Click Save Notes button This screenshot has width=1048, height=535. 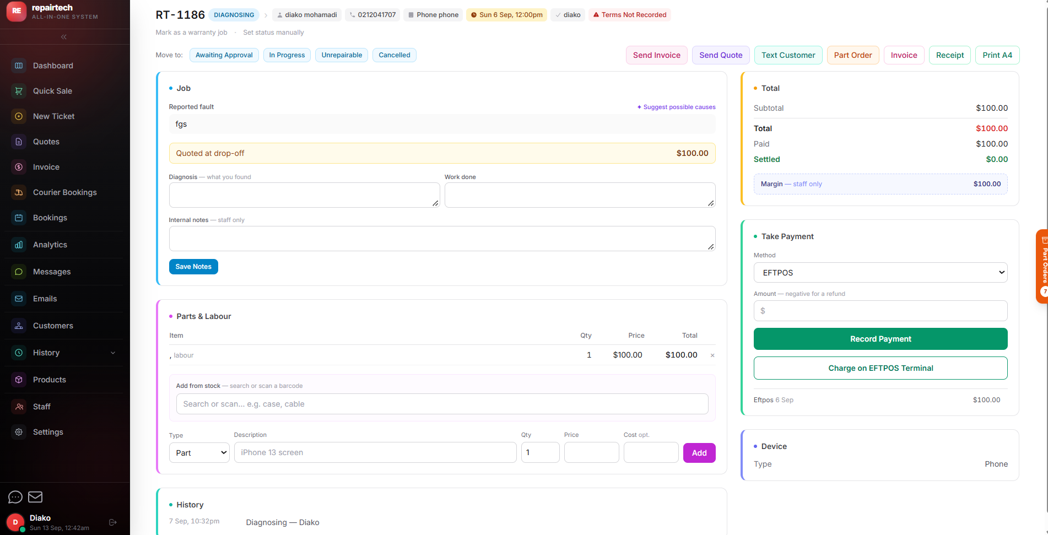coord(193,267)
